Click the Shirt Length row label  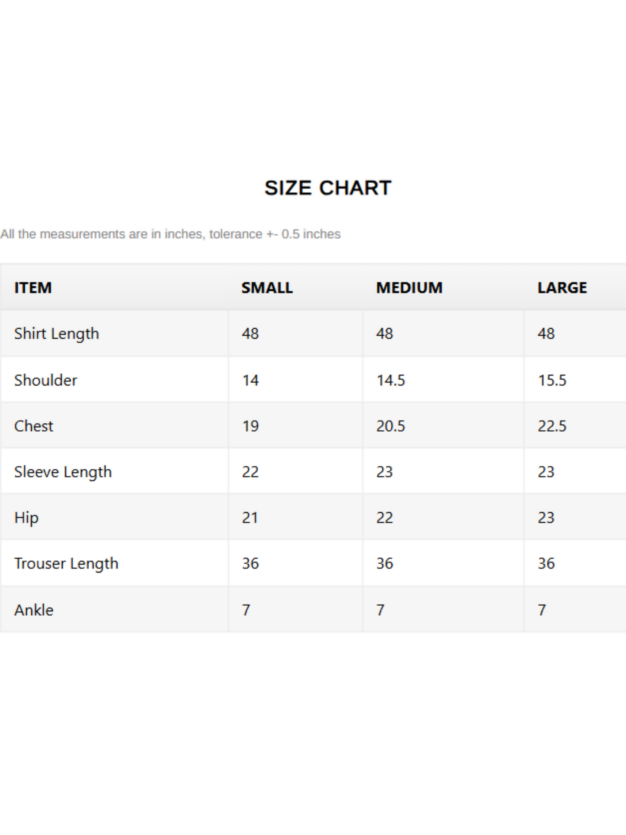click(x=57, y=334)
